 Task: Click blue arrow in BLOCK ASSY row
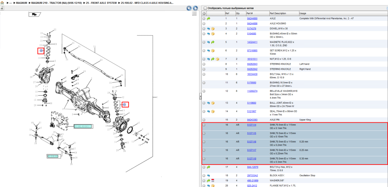click(208, 176)
